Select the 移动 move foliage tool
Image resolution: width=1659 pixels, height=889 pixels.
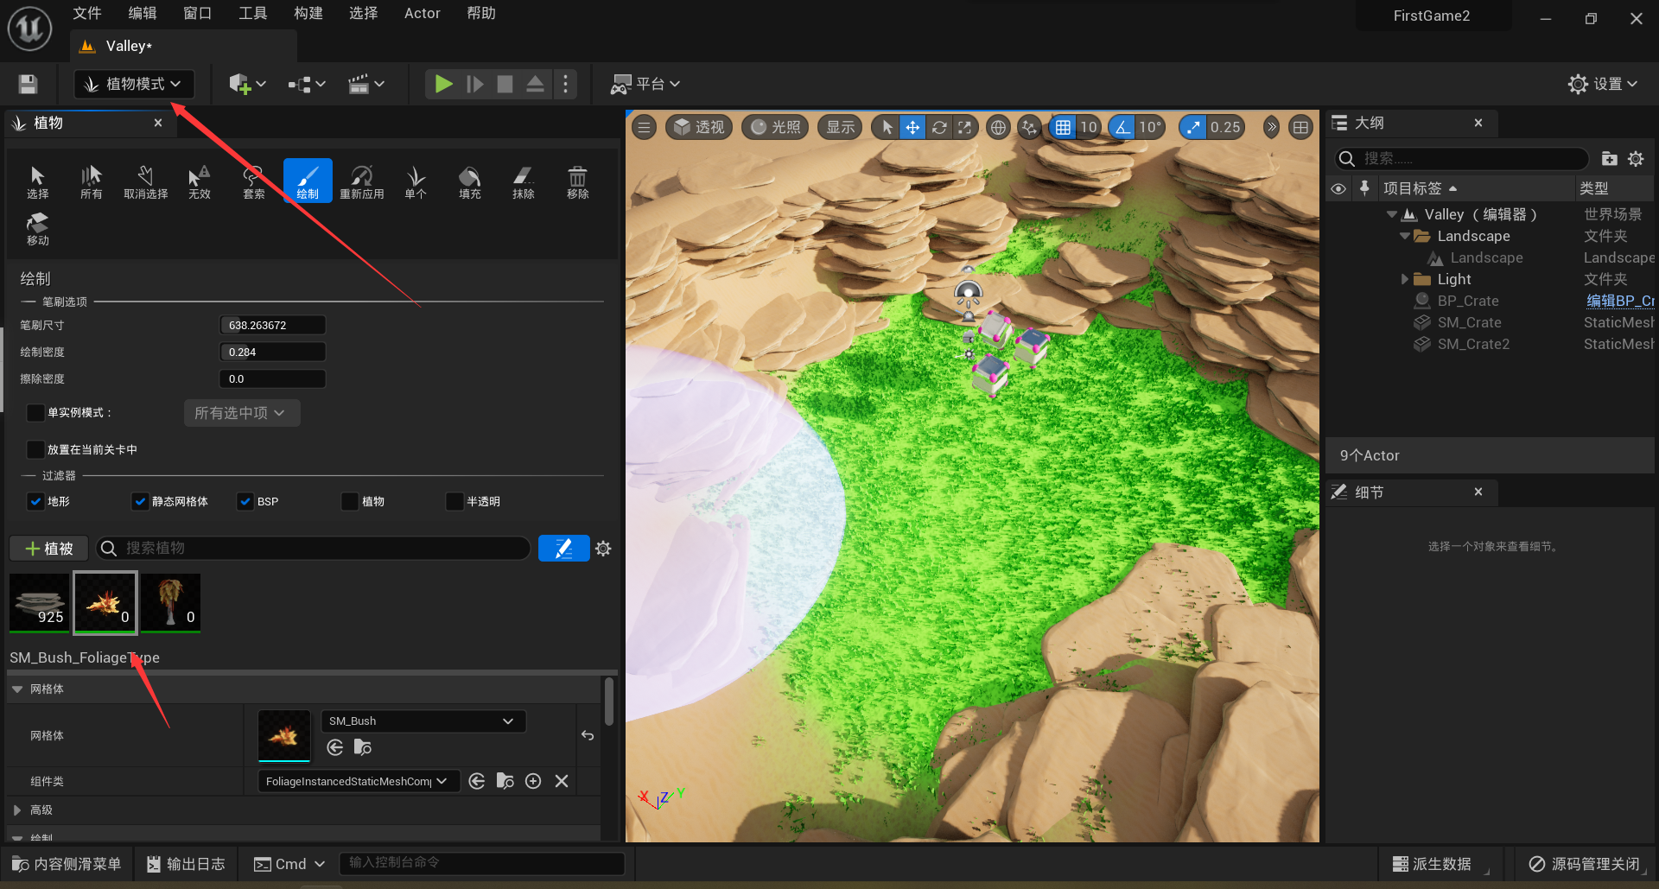tap(37, 229)
